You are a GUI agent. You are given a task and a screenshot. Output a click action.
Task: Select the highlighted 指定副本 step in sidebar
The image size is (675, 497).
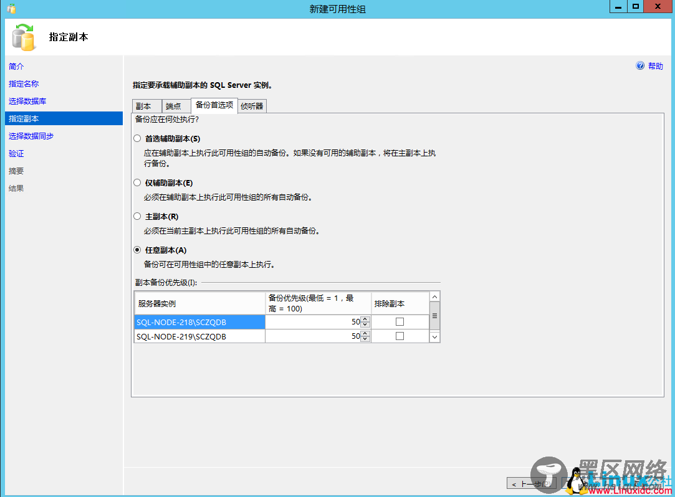tap(64, 118)
